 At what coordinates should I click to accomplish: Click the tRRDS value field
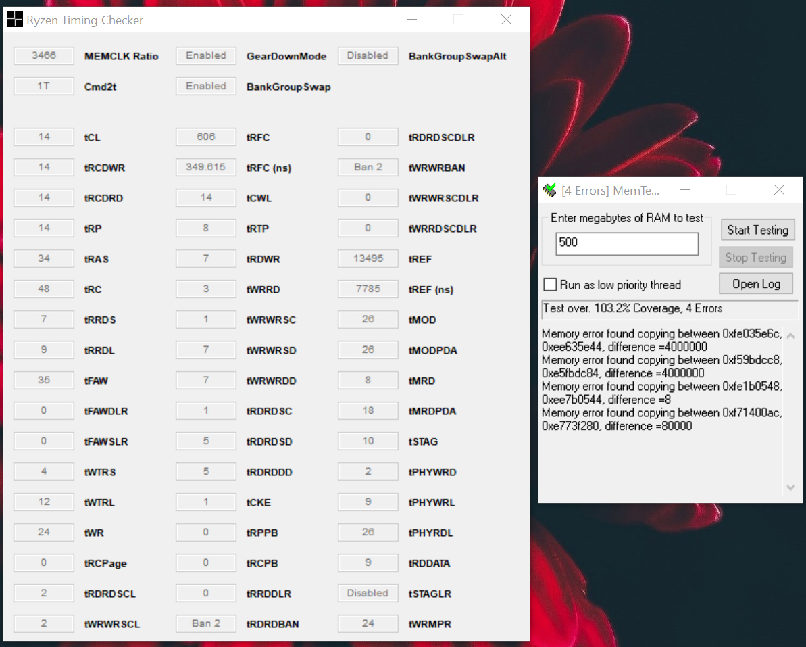tap(44, 319)
